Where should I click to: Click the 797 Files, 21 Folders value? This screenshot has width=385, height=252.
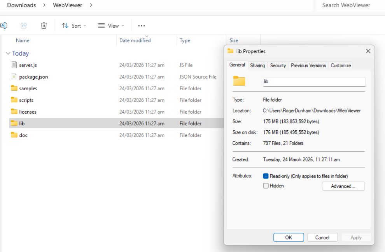[x=283, y=143]
